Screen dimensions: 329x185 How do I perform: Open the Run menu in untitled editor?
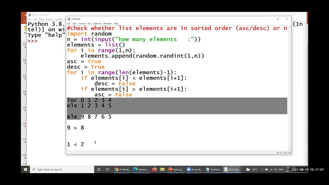[x=89, y=24]
